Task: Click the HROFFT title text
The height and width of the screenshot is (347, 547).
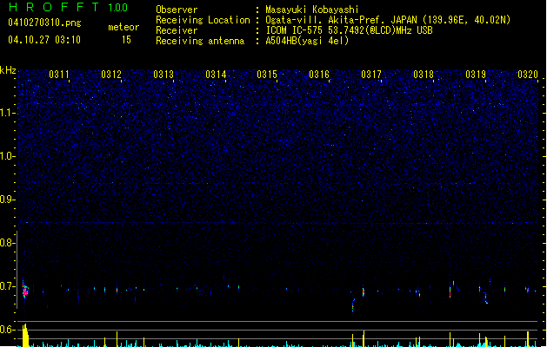Action: pos(54,7)
